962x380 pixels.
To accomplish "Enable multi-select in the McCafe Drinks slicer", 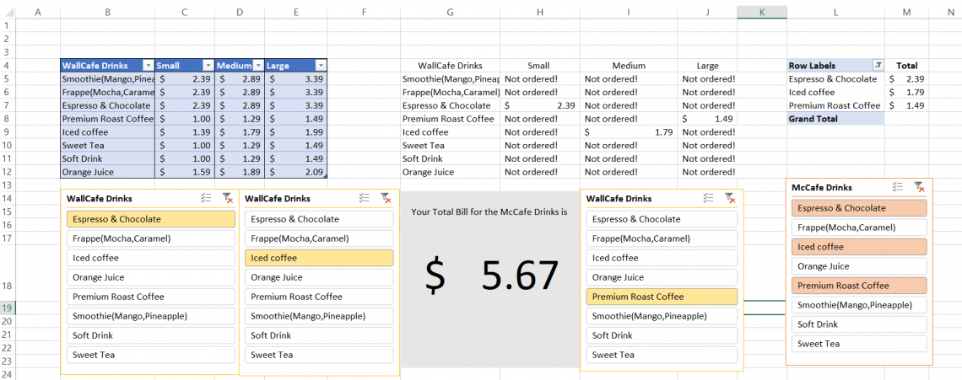I will point(898,188).
